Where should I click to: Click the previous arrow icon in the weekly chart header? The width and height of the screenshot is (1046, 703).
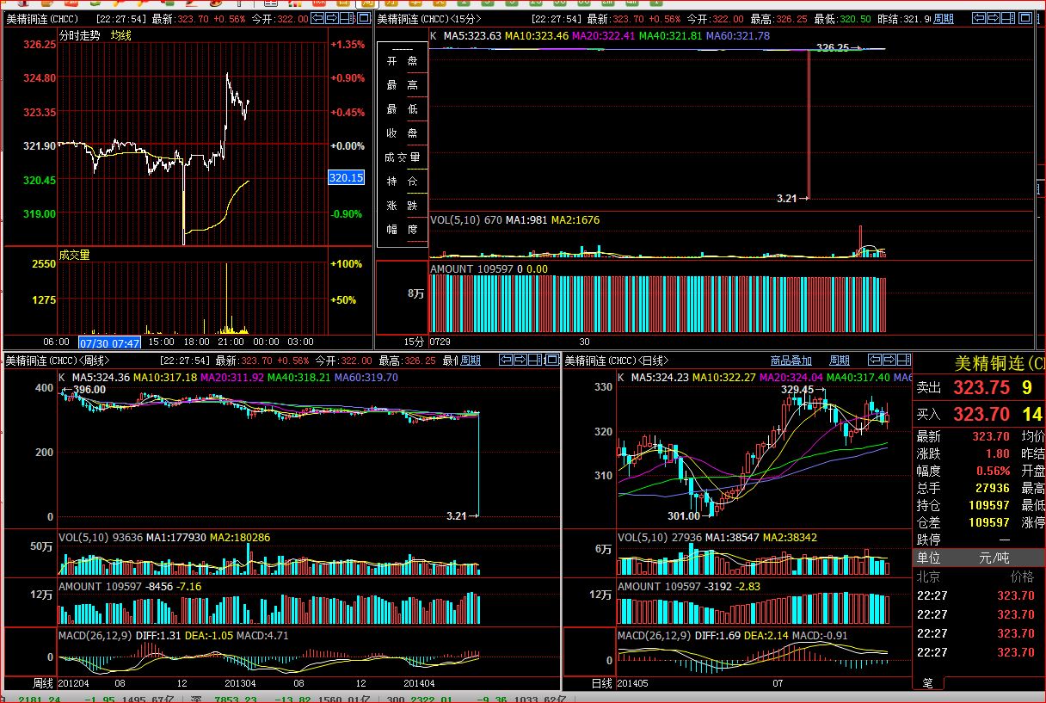tap(506, 360)
